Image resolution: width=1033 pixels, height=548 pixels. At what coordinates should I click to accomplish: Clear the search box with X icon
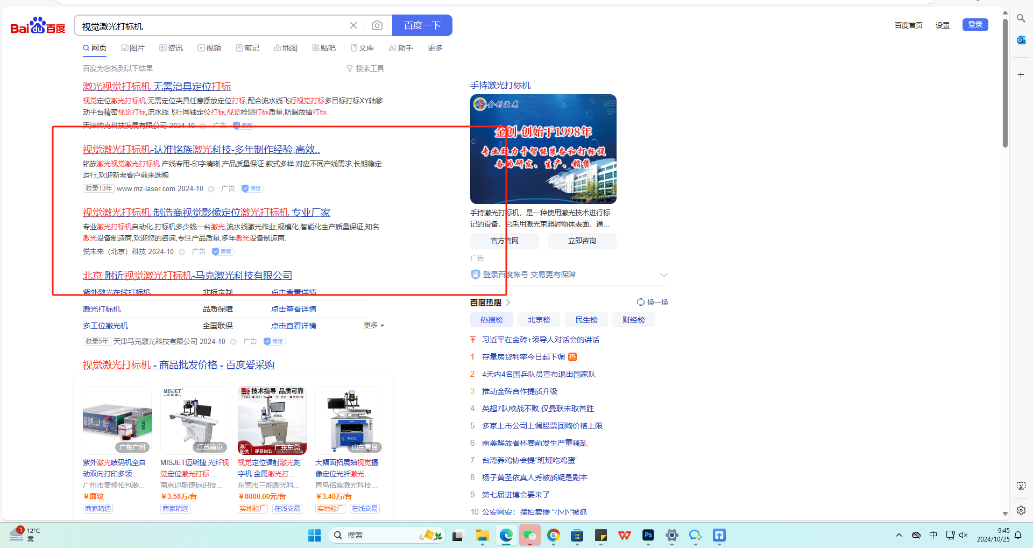point(353,25)
